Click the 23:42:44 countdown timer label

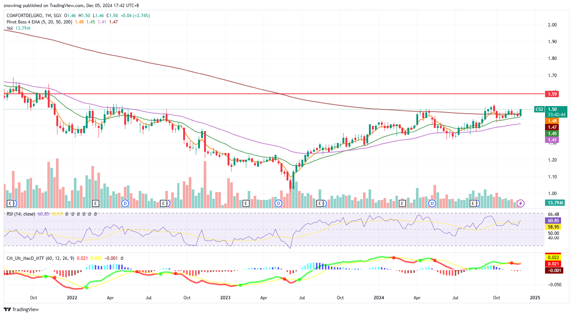pos(557,115)
